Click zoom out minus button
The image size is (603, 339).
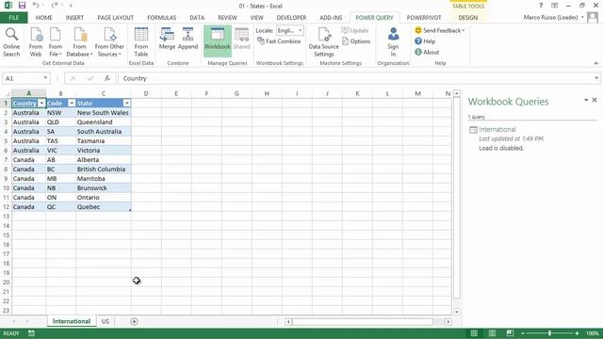click(x=523, y=333)
